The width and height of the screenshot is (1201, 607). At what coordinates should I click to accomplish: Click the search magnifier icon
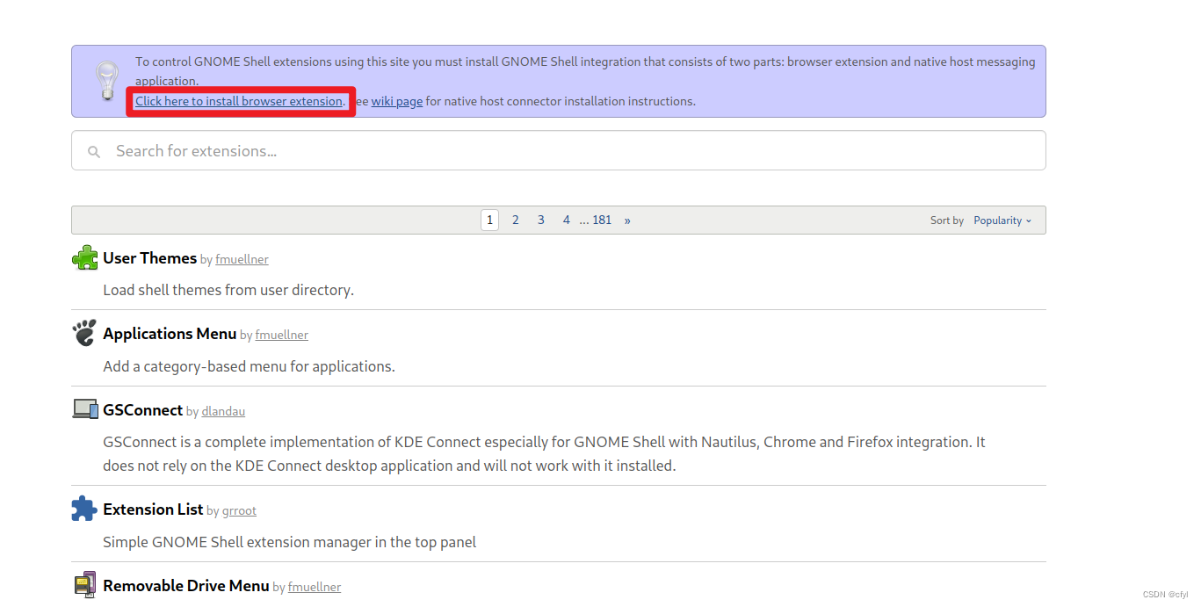tap(94, 152)
